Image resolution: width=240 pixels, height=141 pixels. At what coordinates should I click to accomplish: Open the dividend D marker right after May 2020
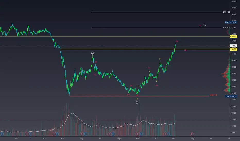(85, 134)
